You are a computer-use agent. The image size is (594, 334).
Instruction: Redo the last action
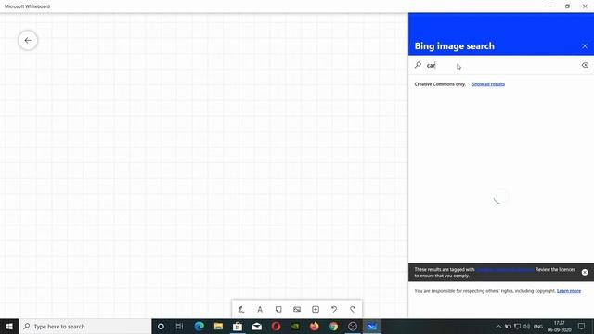point(353,309)
